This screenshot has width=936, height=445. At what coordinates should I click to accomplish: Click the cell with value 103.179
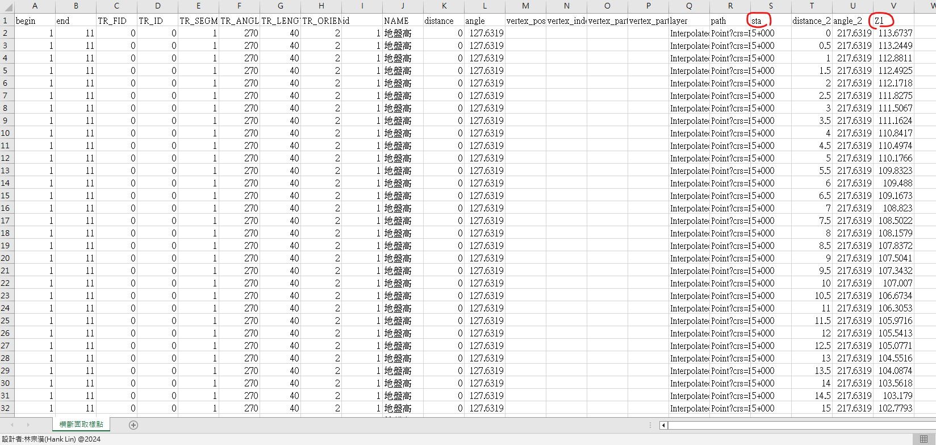pyautogui.click(x=893, y=396)
